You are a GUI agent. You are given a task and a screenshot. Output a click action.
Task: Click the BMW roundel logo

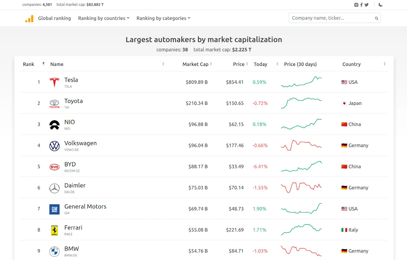point(54,251)
